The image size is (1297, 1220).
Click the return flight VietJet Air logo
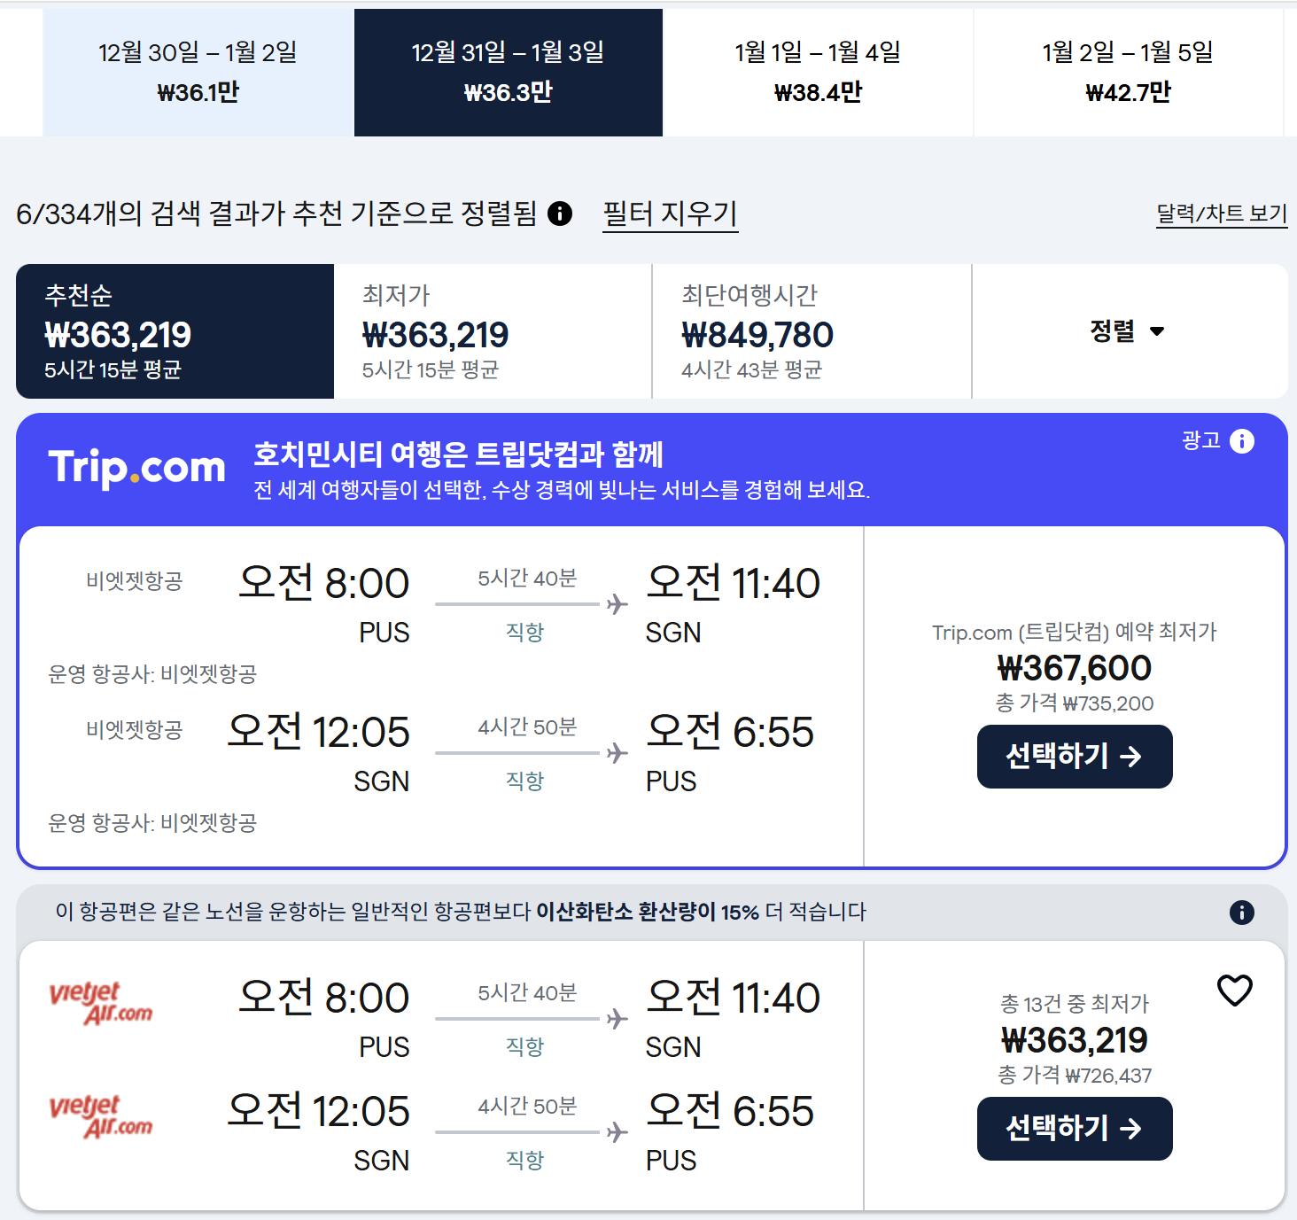tap(101, 1116)
